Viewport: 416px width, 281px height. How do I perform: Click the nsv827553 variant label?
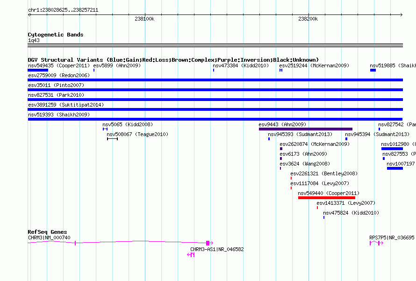pos(399,154)
